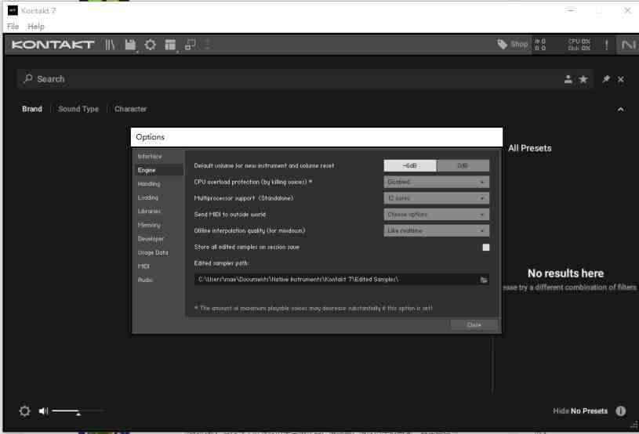The image size is (639, 434).
Task: Click the pin icon beside the search bar
Action: tap(606, 79)
